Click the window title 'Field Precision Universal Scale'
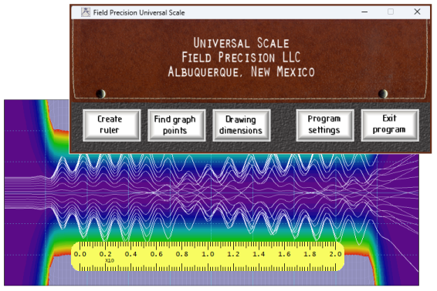437x291 pixels. [139, 12]
